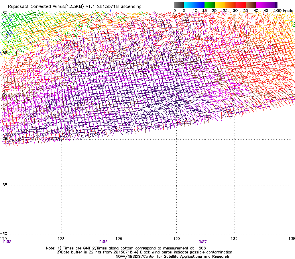Click the '45' legend scale label
295x259 pixels.
pyautogui.click(x=266, y=11)
